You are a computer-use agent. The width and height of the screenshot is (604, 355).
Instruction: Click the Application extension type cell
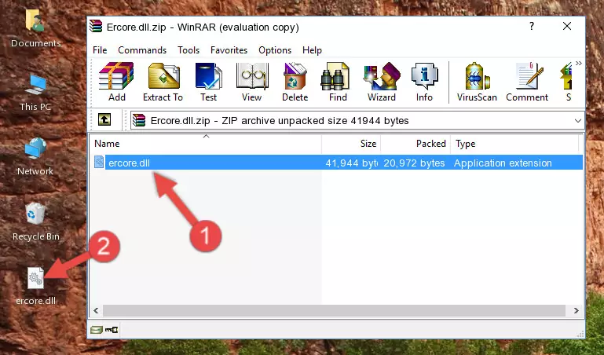(x=503, y=163)
